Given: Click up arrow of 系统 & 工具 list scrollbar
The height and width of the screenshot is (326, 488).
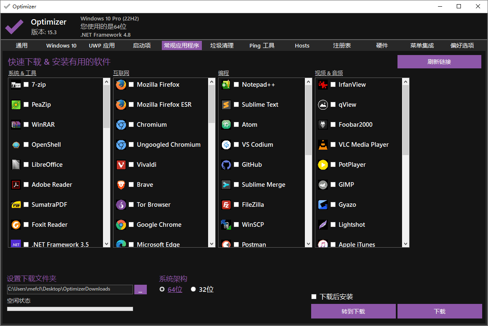Looking at the screenshot, I should [x=107, y=82].
